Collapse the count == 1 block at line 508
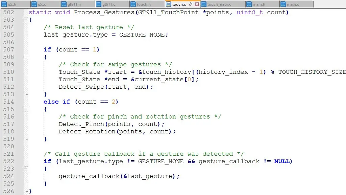The width and height of the screenshot is (346, 195). point(26,57)
